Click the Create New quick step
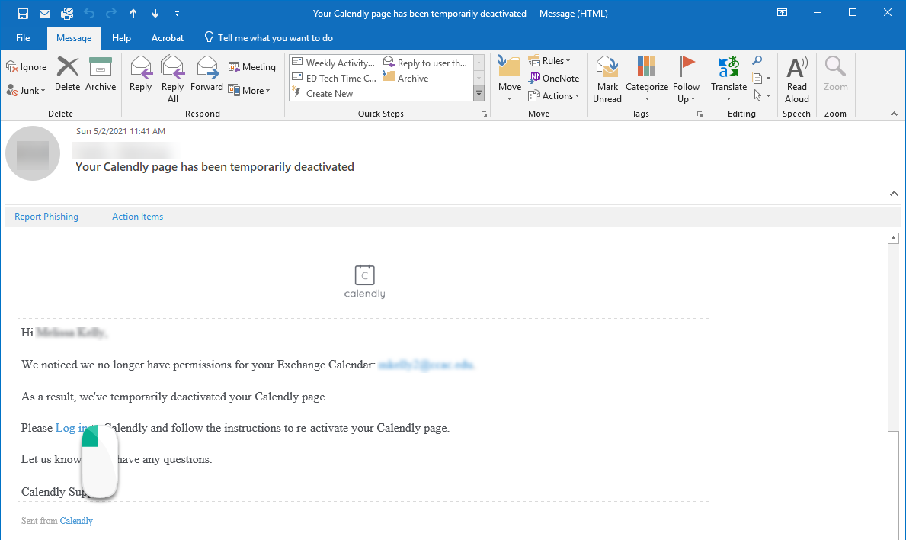906x540 pixels. (x=324, y=93)
